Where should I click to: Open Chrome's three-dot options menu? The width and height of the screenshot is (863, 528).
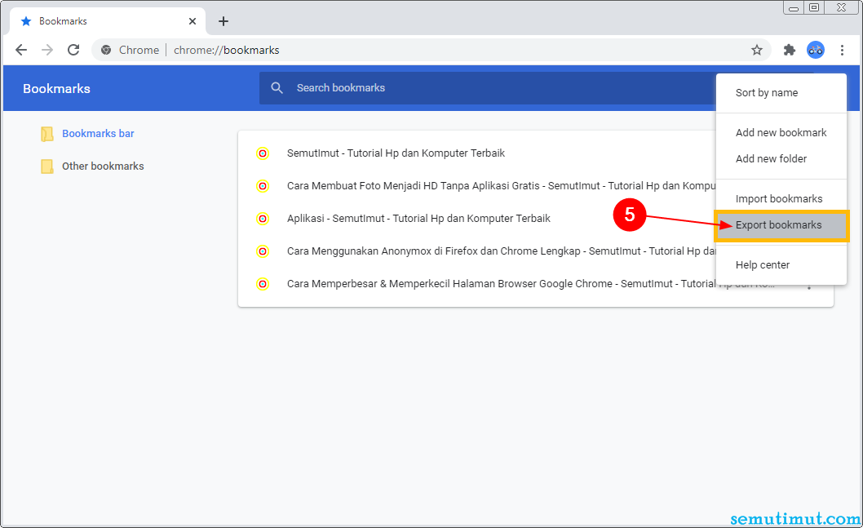tap(843, 50)
